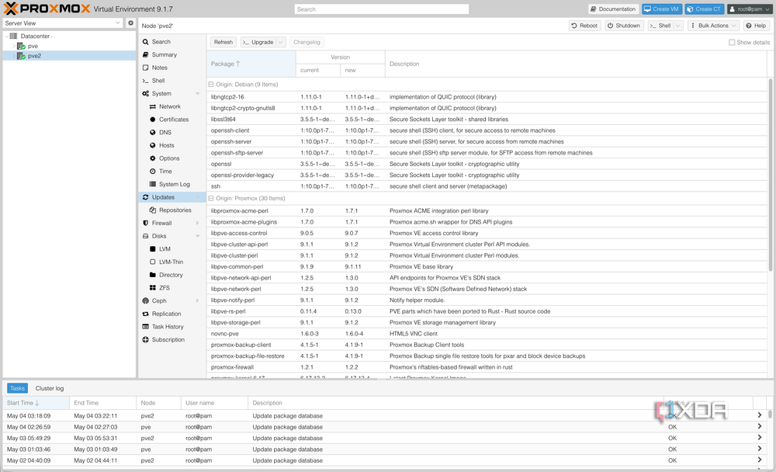Click the Time clock icon

(152, 171)
